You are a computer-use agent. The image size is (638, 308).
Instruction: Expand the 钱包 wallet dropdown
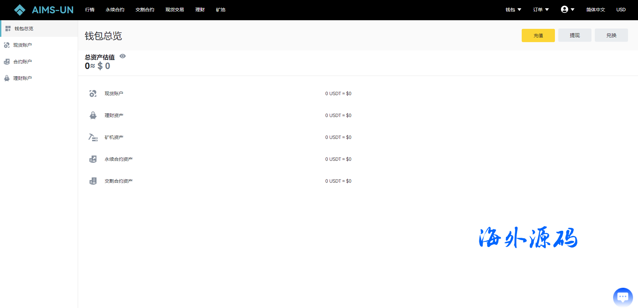click(513, 10)
